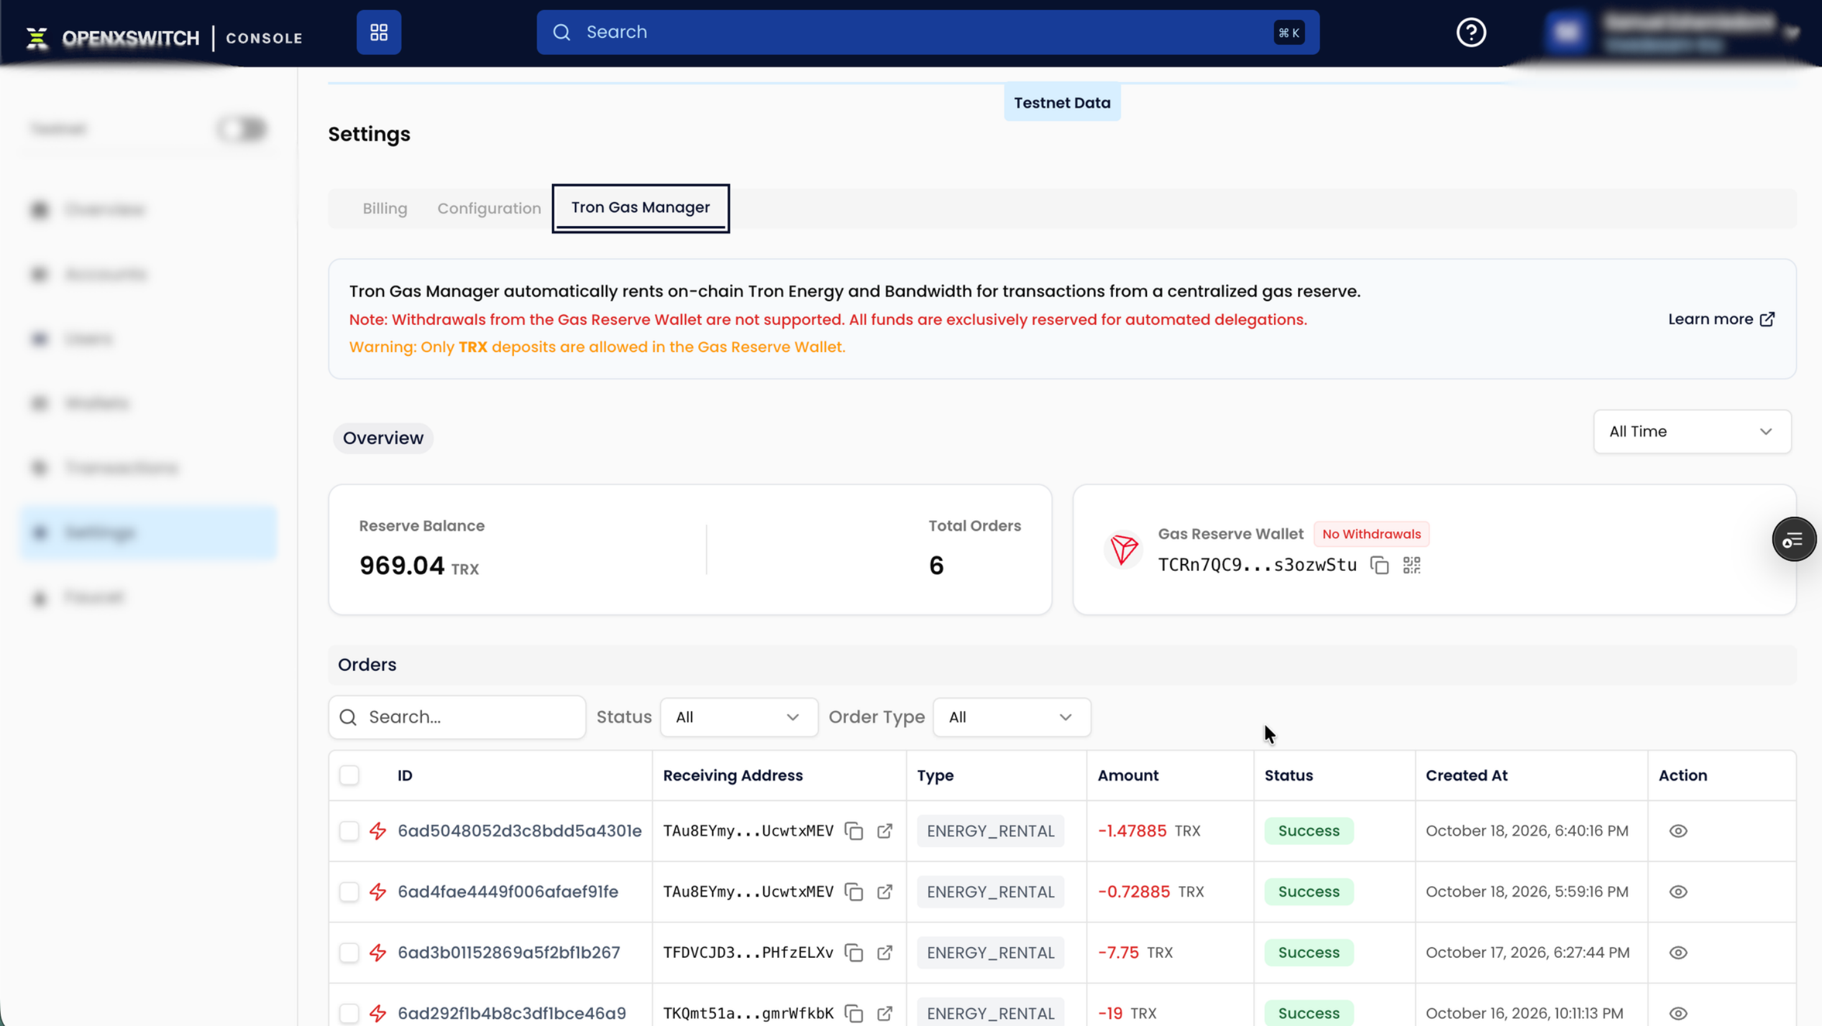Screen dimensions: 1822x1026
Task: Click the Tron logo in wallet card
Action: [x=1123, y=550]
